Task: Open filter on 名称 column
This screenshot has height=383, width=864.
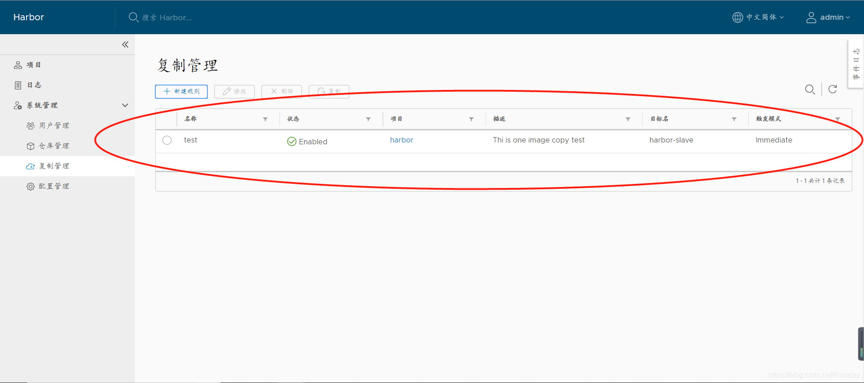Action: (x=265, y=119)
